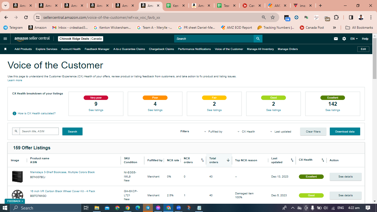Sort the table by Last updated column
The height and width of the screenshot is (212, 377).
[x=292, y=160]
